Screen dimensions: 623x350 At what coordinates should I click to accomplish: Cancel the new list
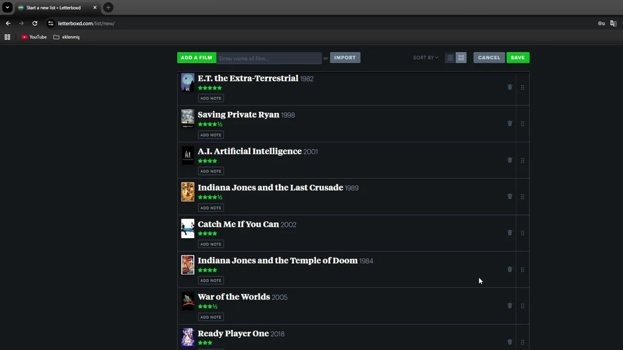(489, 58)
